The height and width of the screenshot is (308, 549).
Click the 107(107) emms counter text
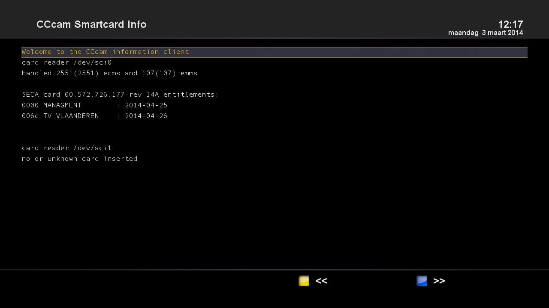click(159, 73)
